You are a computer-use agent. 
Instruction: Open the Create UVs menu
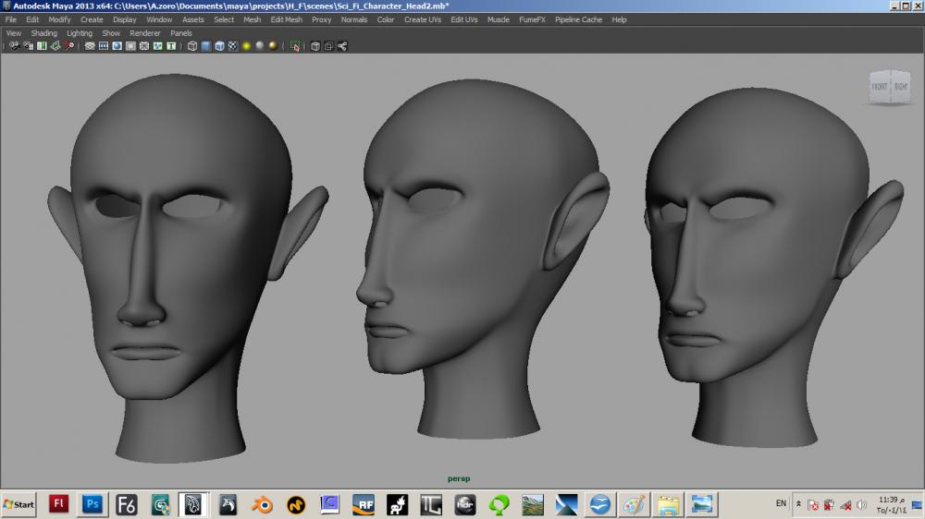pyautogui.click(x=422, y=19)
